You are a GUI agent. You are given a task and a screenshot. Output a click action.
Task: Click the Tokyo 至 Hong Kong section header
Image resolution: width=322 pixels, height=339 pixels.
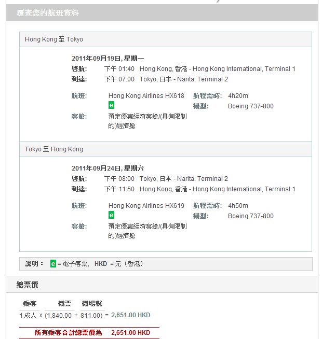(54, 149)
